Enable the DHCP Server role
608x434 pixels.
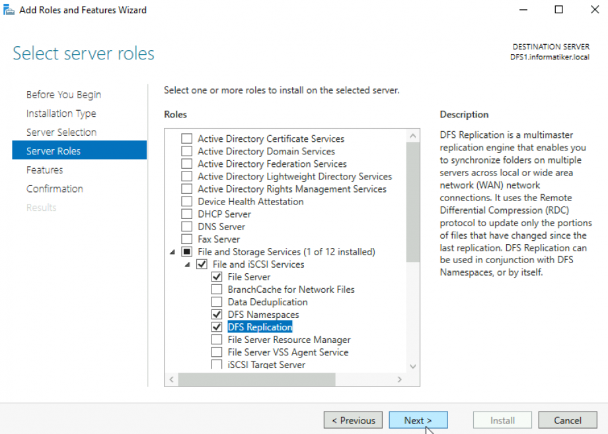186,214
